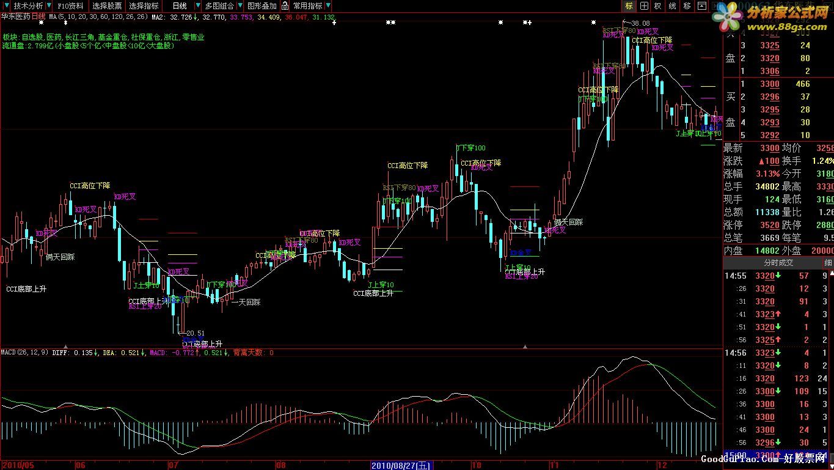Open the 常用指标 indicator list
The height and width of the screenshot is (470, 834).
tap(307, 6)
